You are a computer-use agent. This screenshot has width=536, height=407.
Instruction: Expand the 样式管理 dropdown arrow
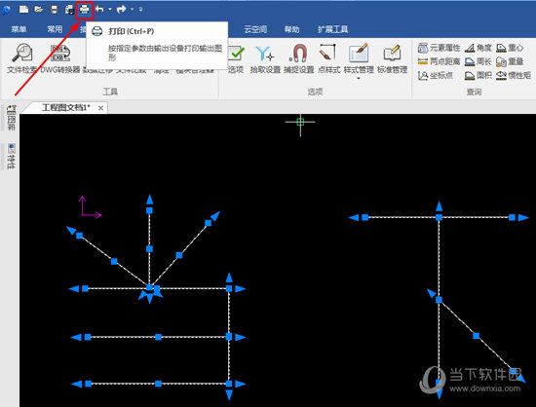(x=359, y=79)
